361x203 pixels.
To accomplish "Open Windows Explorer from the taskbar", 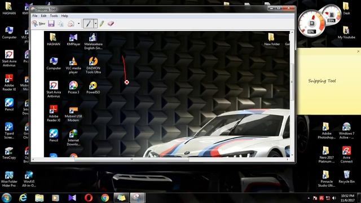I will (39, 198).
